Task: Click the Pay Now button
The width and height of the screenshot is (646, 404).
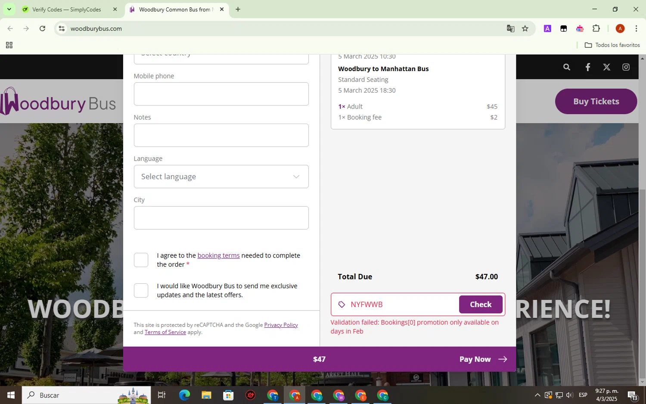Action: [x=483, y=359]
